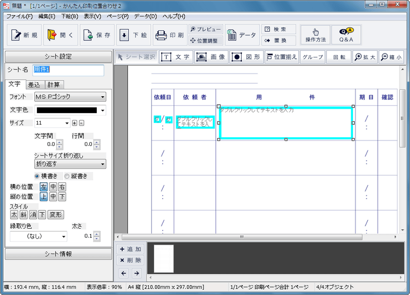The height and width of the screenshot is (295, 410).
Task: Toggle 太 bold style button
Action: click(x=14, y=215)
